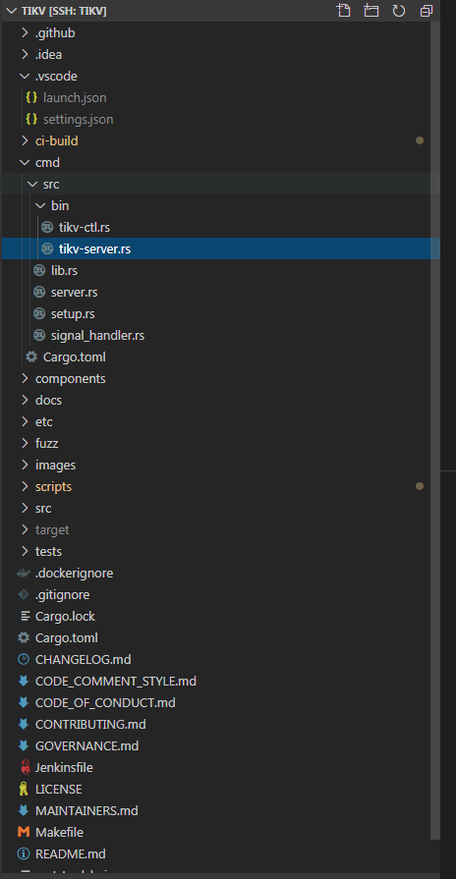The width and height of the screenshot is (456, 879).
Task: Open settings.json in .vscode
Action: click(x=78, y=120)
